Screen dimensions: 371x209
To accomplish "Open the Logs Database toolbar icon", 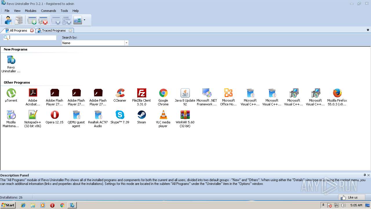I will click(x=19, y=20).
